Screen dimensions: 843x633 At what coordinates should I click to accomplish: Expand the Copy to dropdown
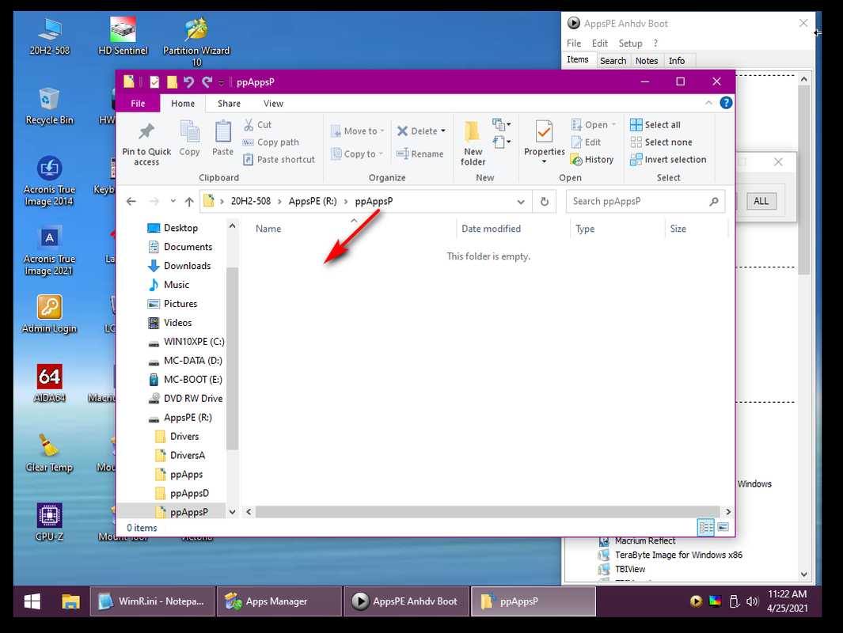(382, 154)
